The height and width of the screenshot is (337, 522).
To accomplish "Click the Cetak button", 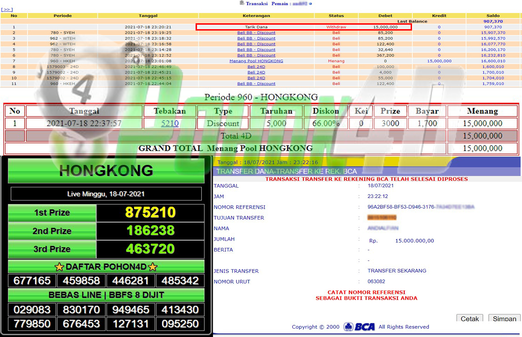I will click(x=470, y=318).
